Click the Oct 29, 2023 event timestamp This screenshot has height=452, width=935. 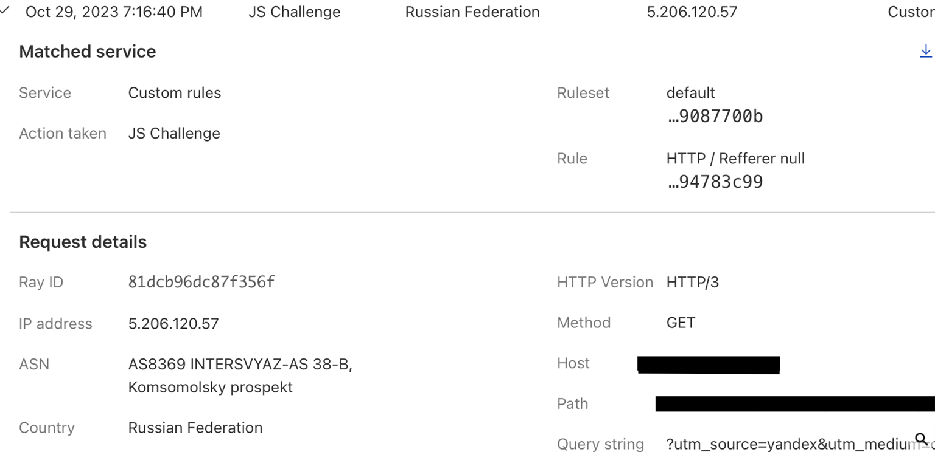click(114, 12)
